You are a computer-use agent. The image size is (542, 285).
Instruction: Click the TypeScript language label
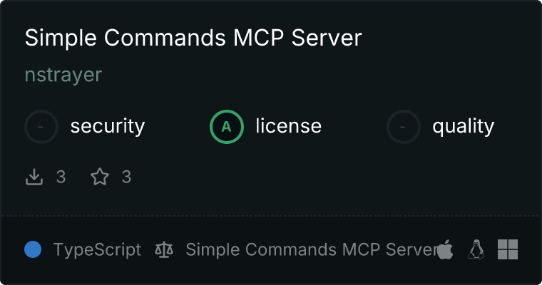click(97, 250)
